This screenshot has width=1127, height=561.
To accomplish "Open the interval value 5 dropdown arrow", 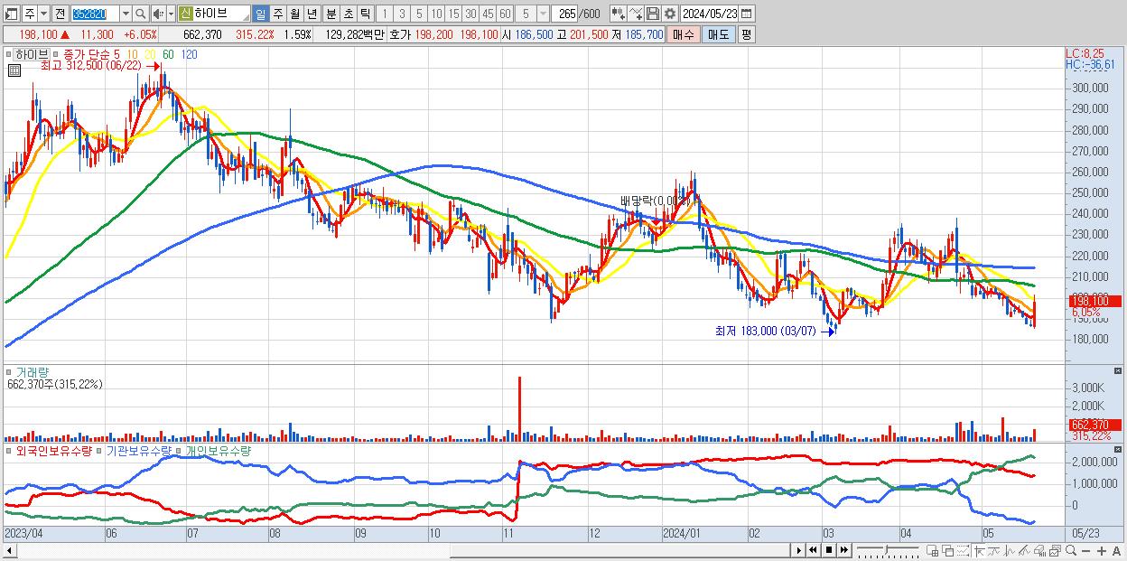I will pyautogui.click(x=543, y=14).
